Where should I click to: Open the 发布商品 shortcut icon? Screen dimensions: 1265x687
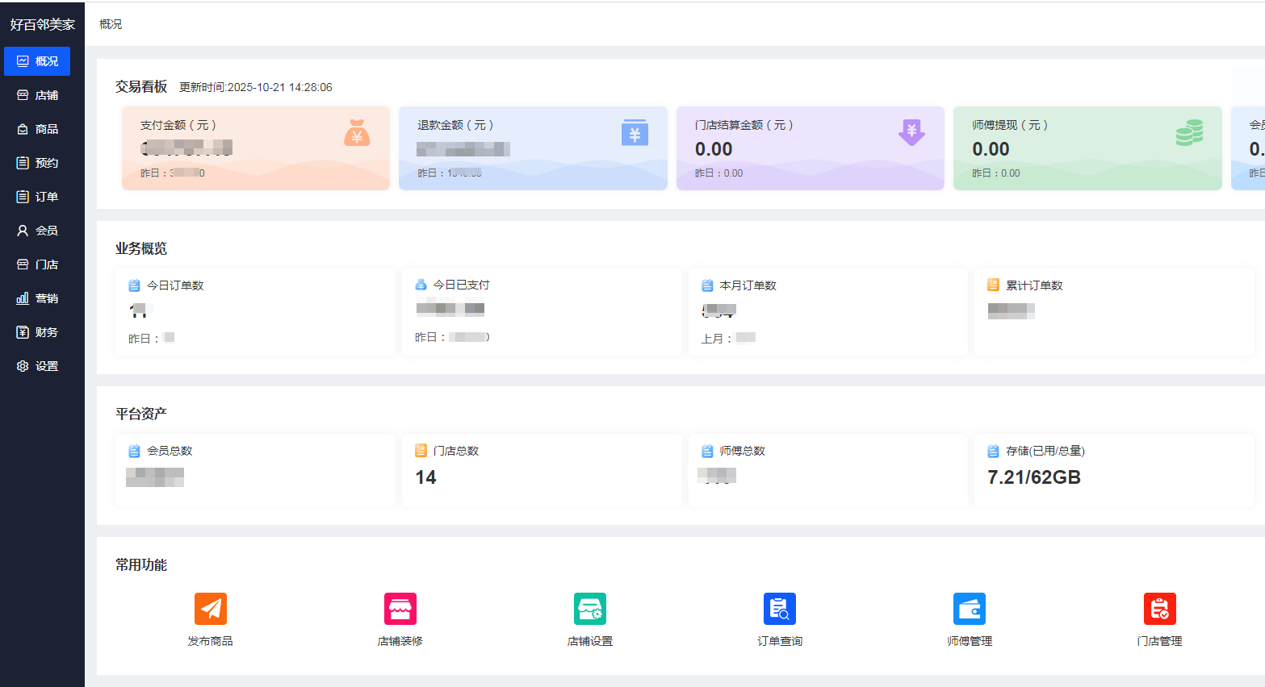(211, 609)
